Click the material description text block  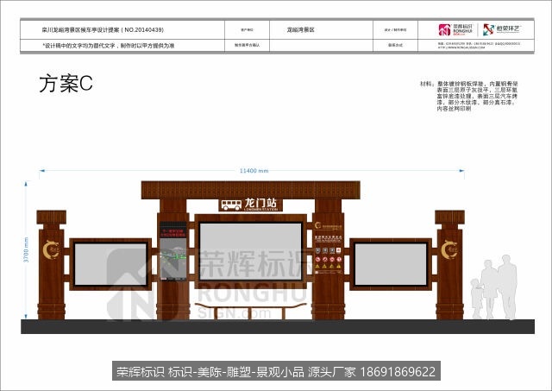coord(469,96)
